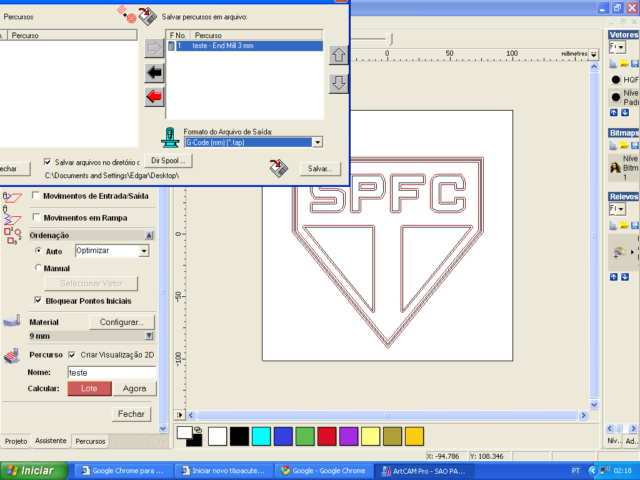Open the dropdown under Relevos header
640x480 pixels.
coord(621,209)
